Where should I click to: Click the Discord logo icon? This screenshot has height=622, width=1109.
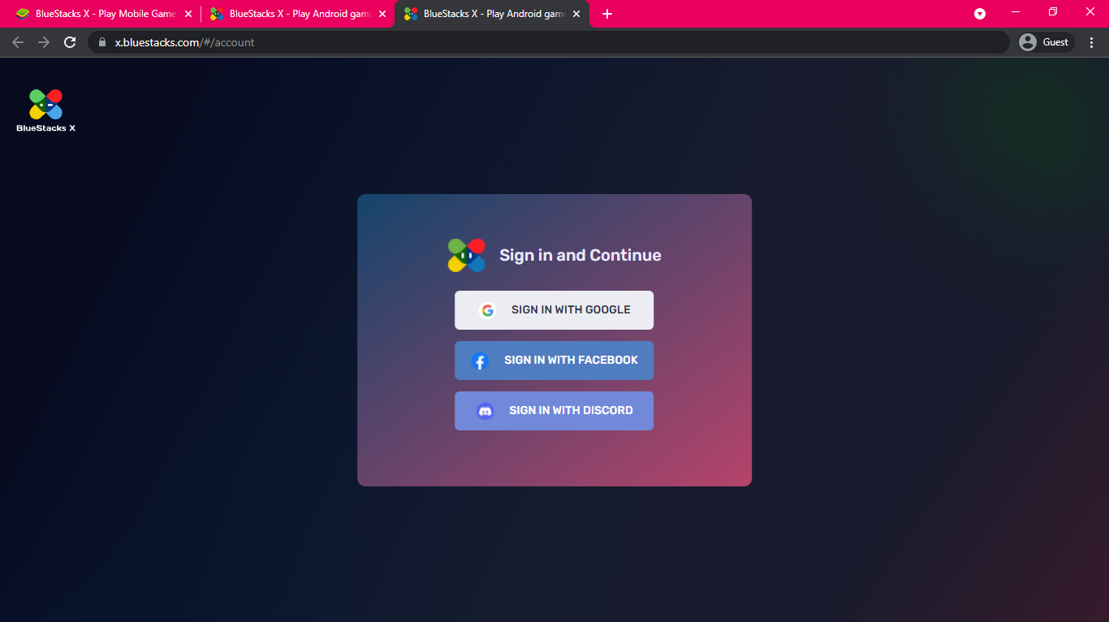click(485, 411)
